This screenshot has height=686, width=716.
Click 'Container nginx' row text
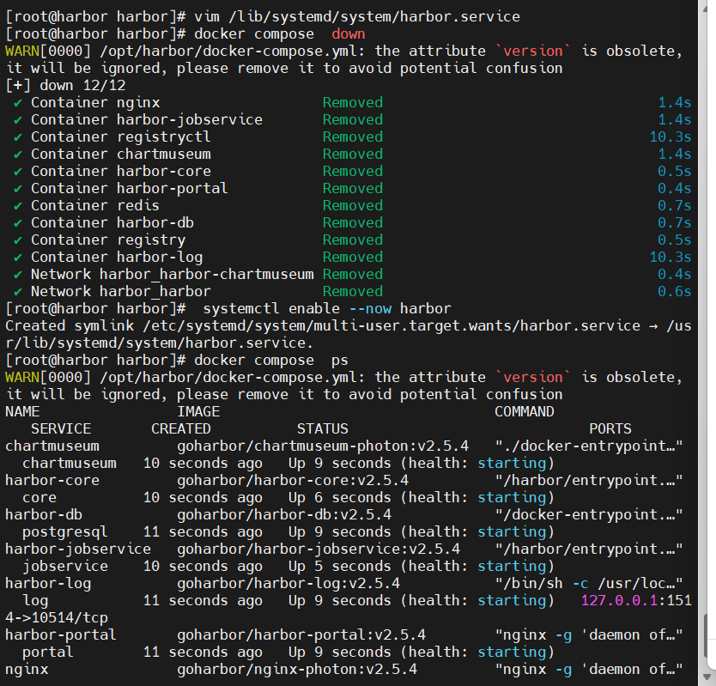pyautogui.click(x=95, y=103)
